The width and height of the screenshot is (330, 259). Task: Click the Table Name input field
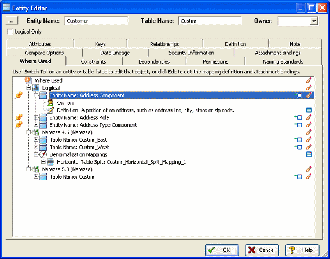210,21
